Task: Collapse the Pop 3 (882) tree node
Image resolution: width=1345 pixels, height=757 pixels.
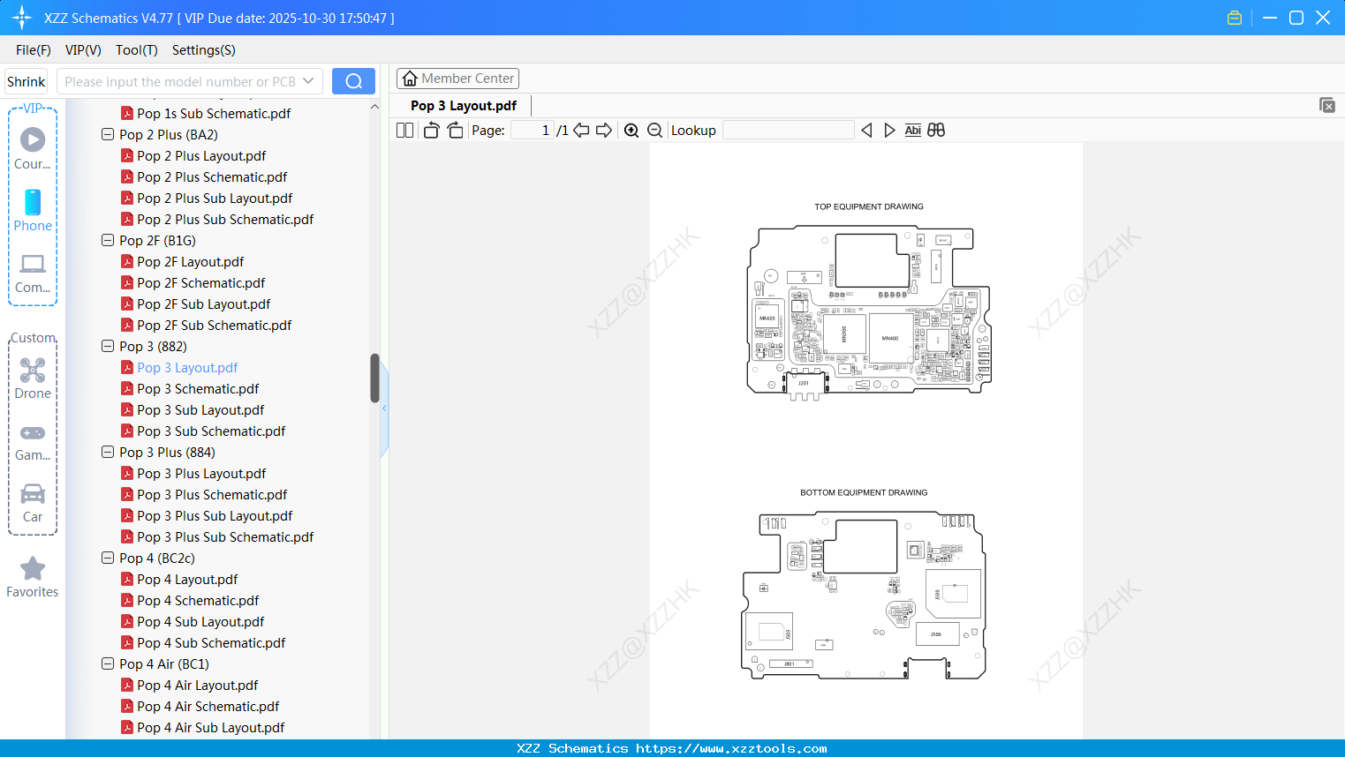Action: coord(107,346)
